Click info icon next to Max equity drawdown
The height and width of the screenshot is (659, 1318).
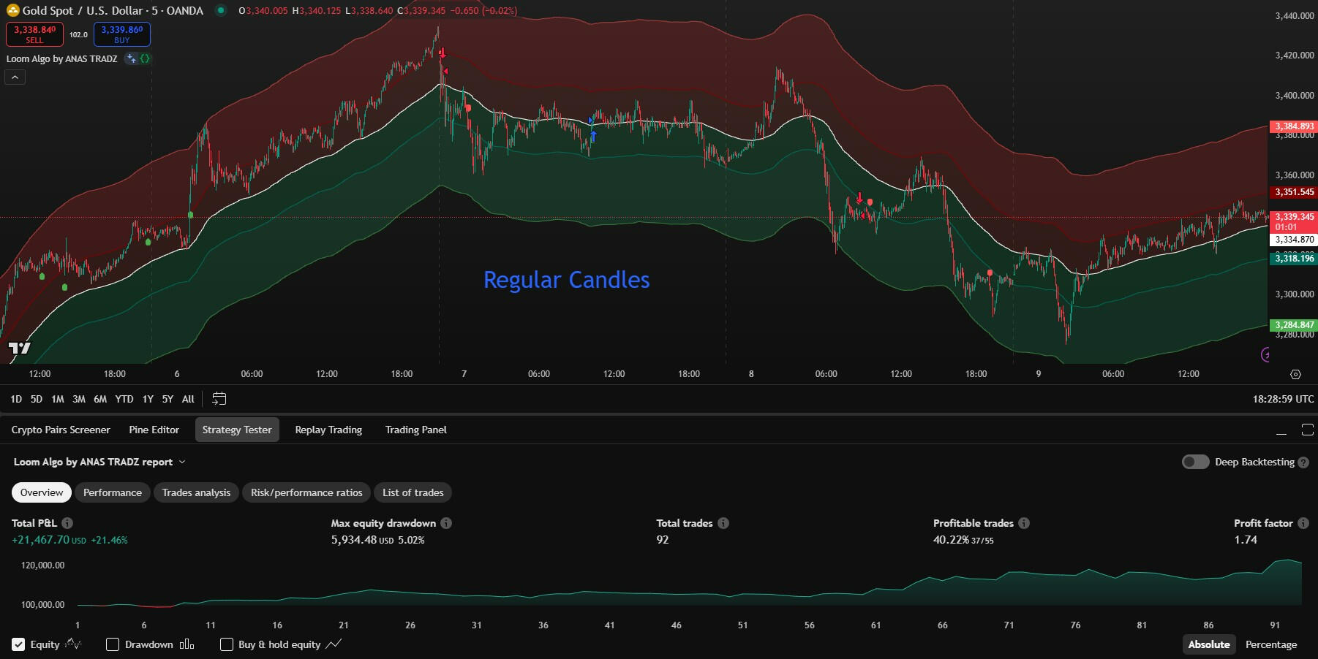click(446, 523)
